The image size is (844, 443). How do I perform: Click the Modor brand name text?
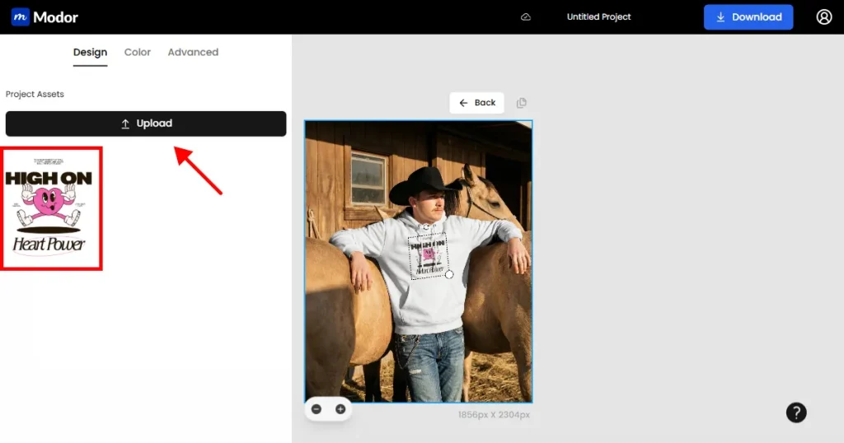[x=55, y=17]
